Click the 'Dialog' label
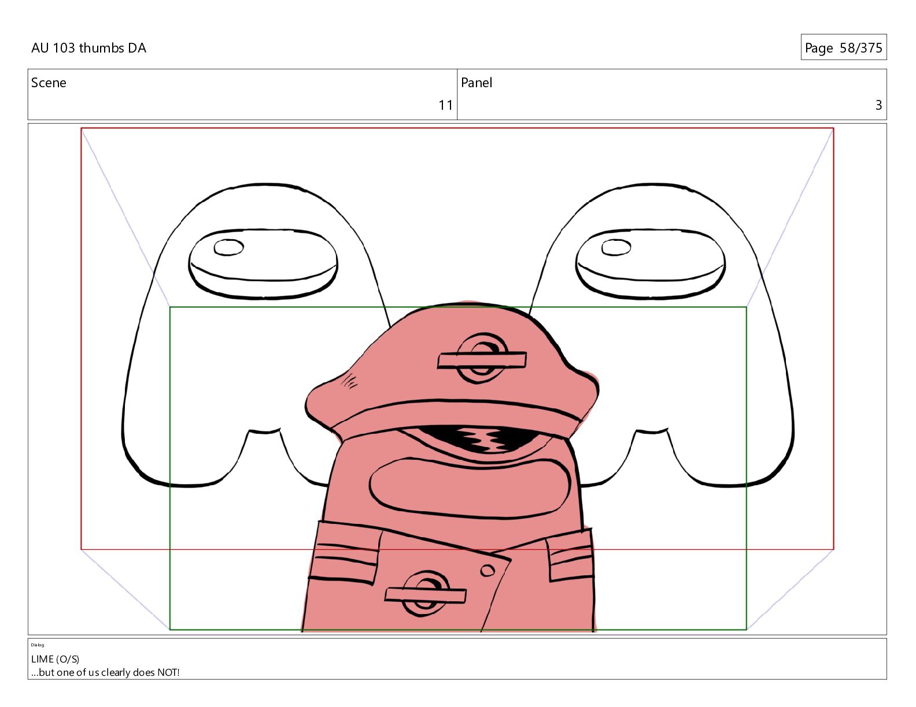916x707 pixels. pos(38,645)
